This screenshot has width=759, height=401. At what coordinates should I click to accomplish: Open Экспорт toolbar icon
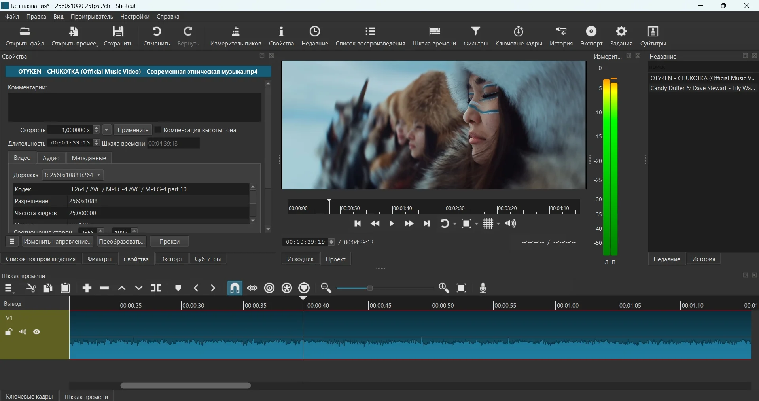(x=591, y=36)
